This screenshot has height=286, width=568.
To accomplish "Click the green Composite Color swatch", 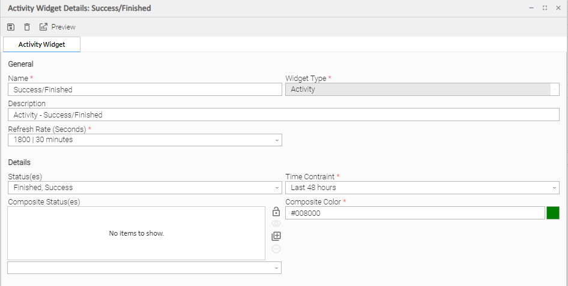I will pos(553,213).
